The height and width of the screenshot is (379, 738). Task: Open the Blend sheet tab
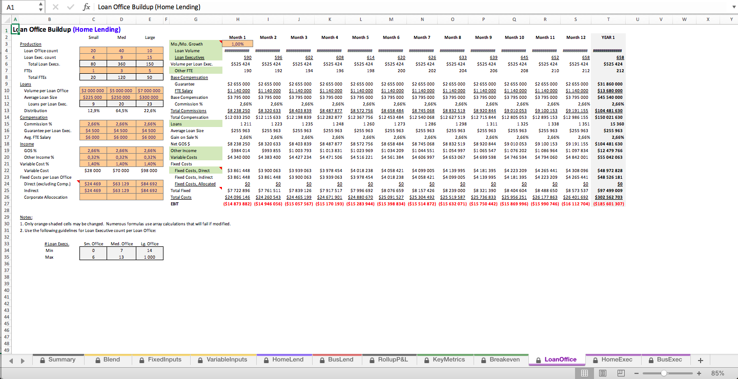pos(108,360)
